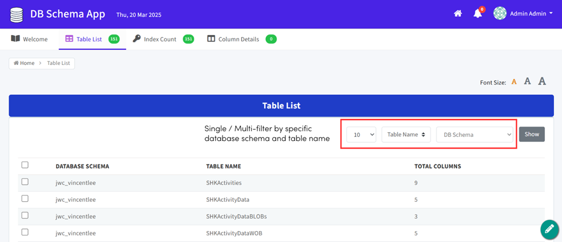Viewport: 562px width, 242px height.
Task: Open the page size dropdown showing 10
Action: coord(361,135)
